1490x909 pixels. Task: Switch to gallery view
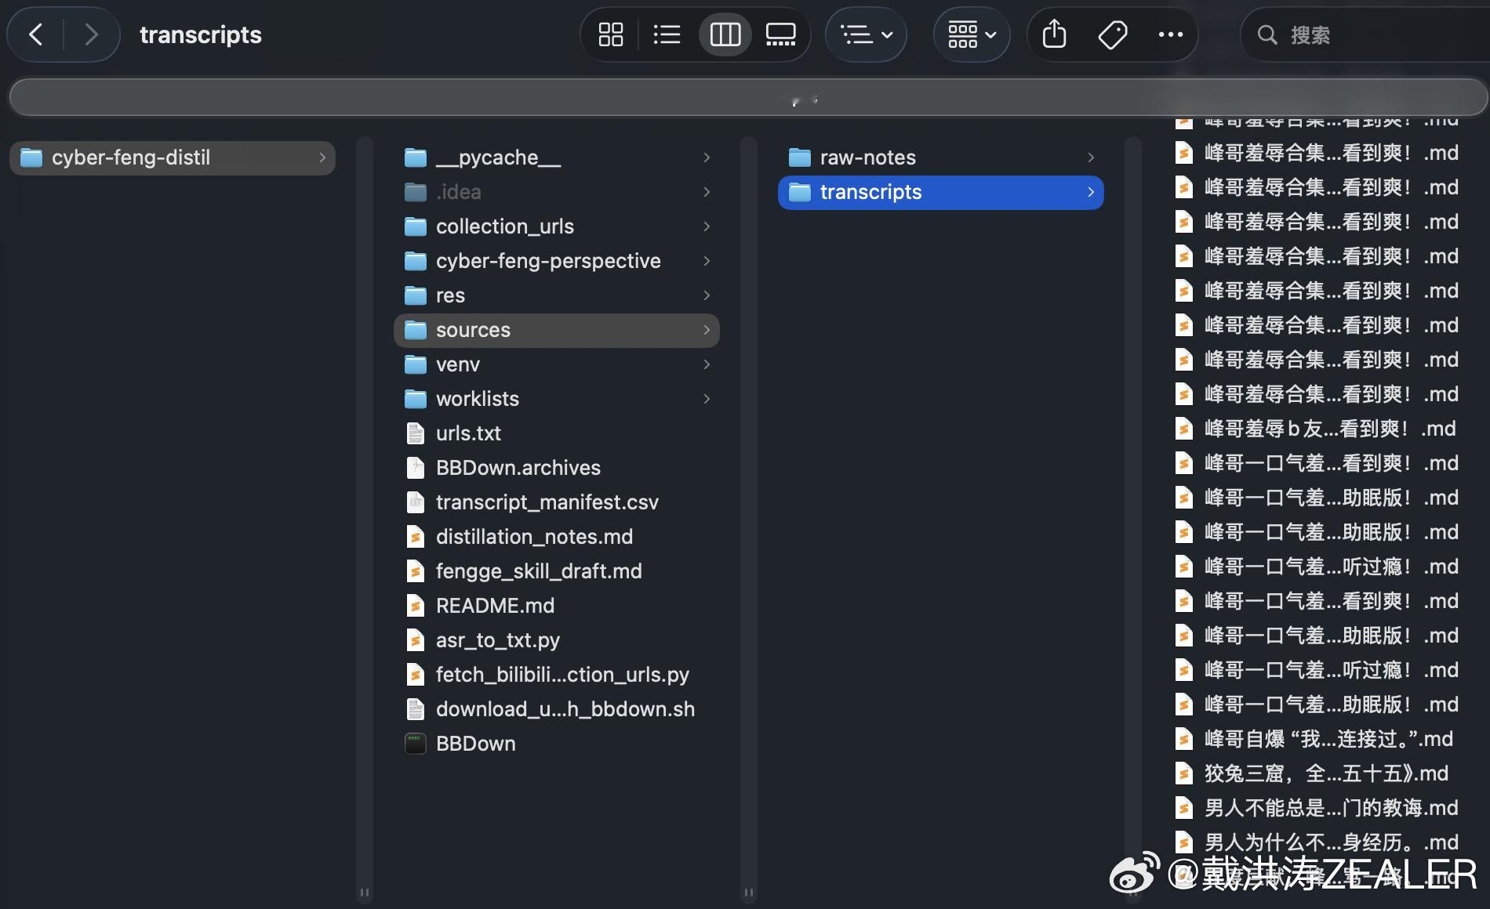(x=781, y=34)
